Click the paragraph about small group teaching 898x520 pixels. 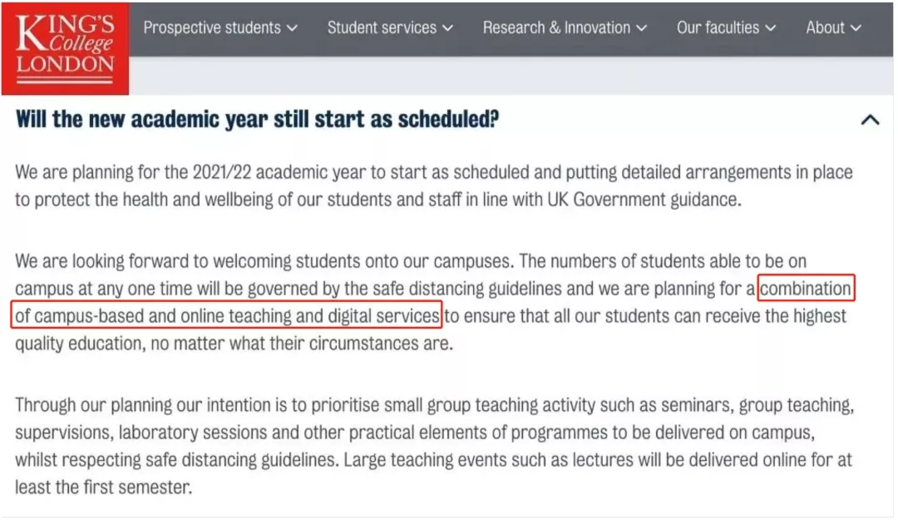[x=434, y=446]
